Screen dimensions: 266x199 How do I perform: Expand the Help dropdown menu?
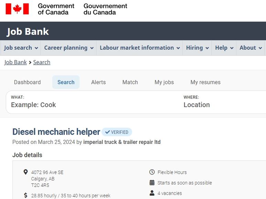point(224,48)
